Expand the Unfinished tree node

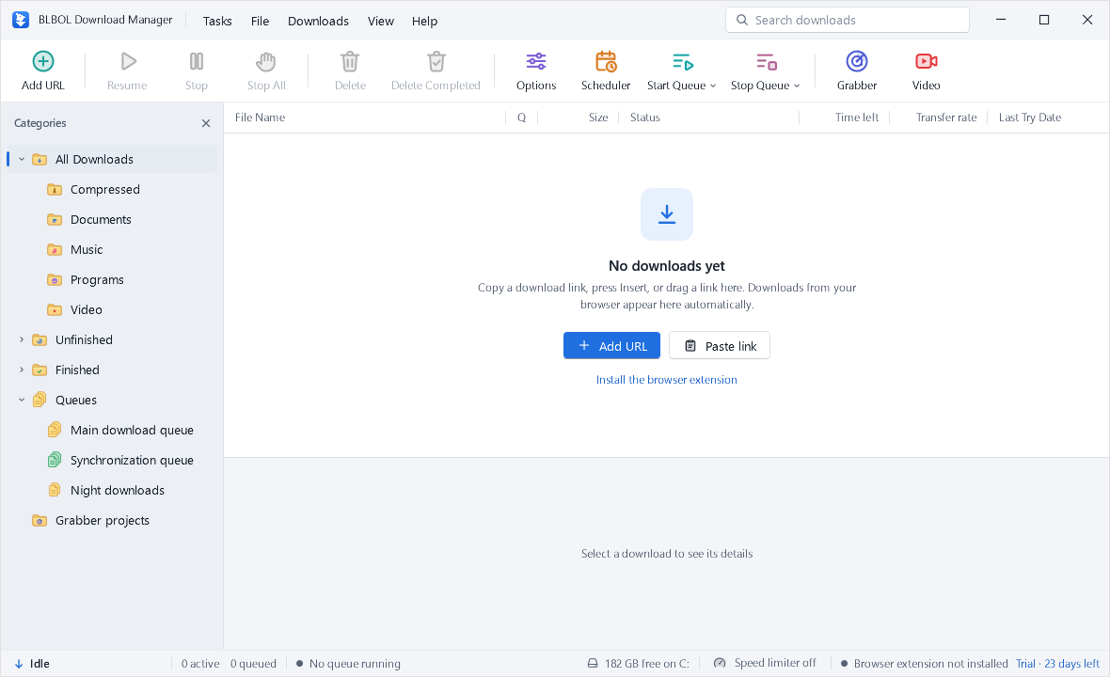coord(22,339)
